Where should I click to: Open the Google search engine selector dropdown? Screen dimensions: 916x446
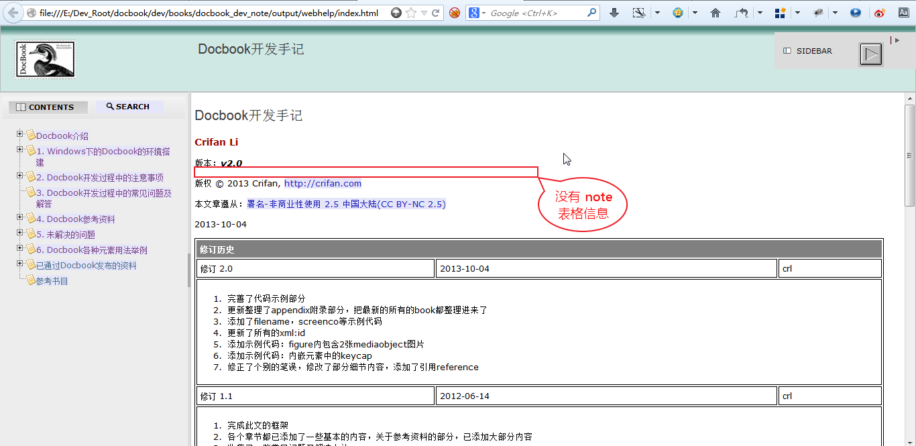pyautogui.click(x=477, y=13)
